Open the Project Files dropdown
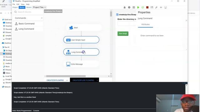 point(39,7)
